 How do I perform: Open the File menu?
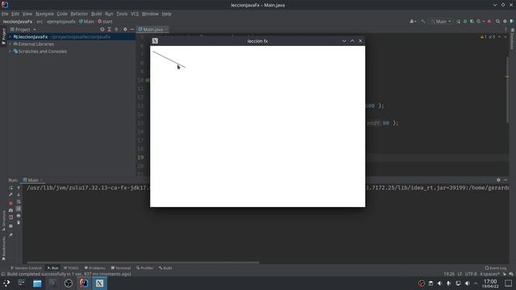[5, 14]
